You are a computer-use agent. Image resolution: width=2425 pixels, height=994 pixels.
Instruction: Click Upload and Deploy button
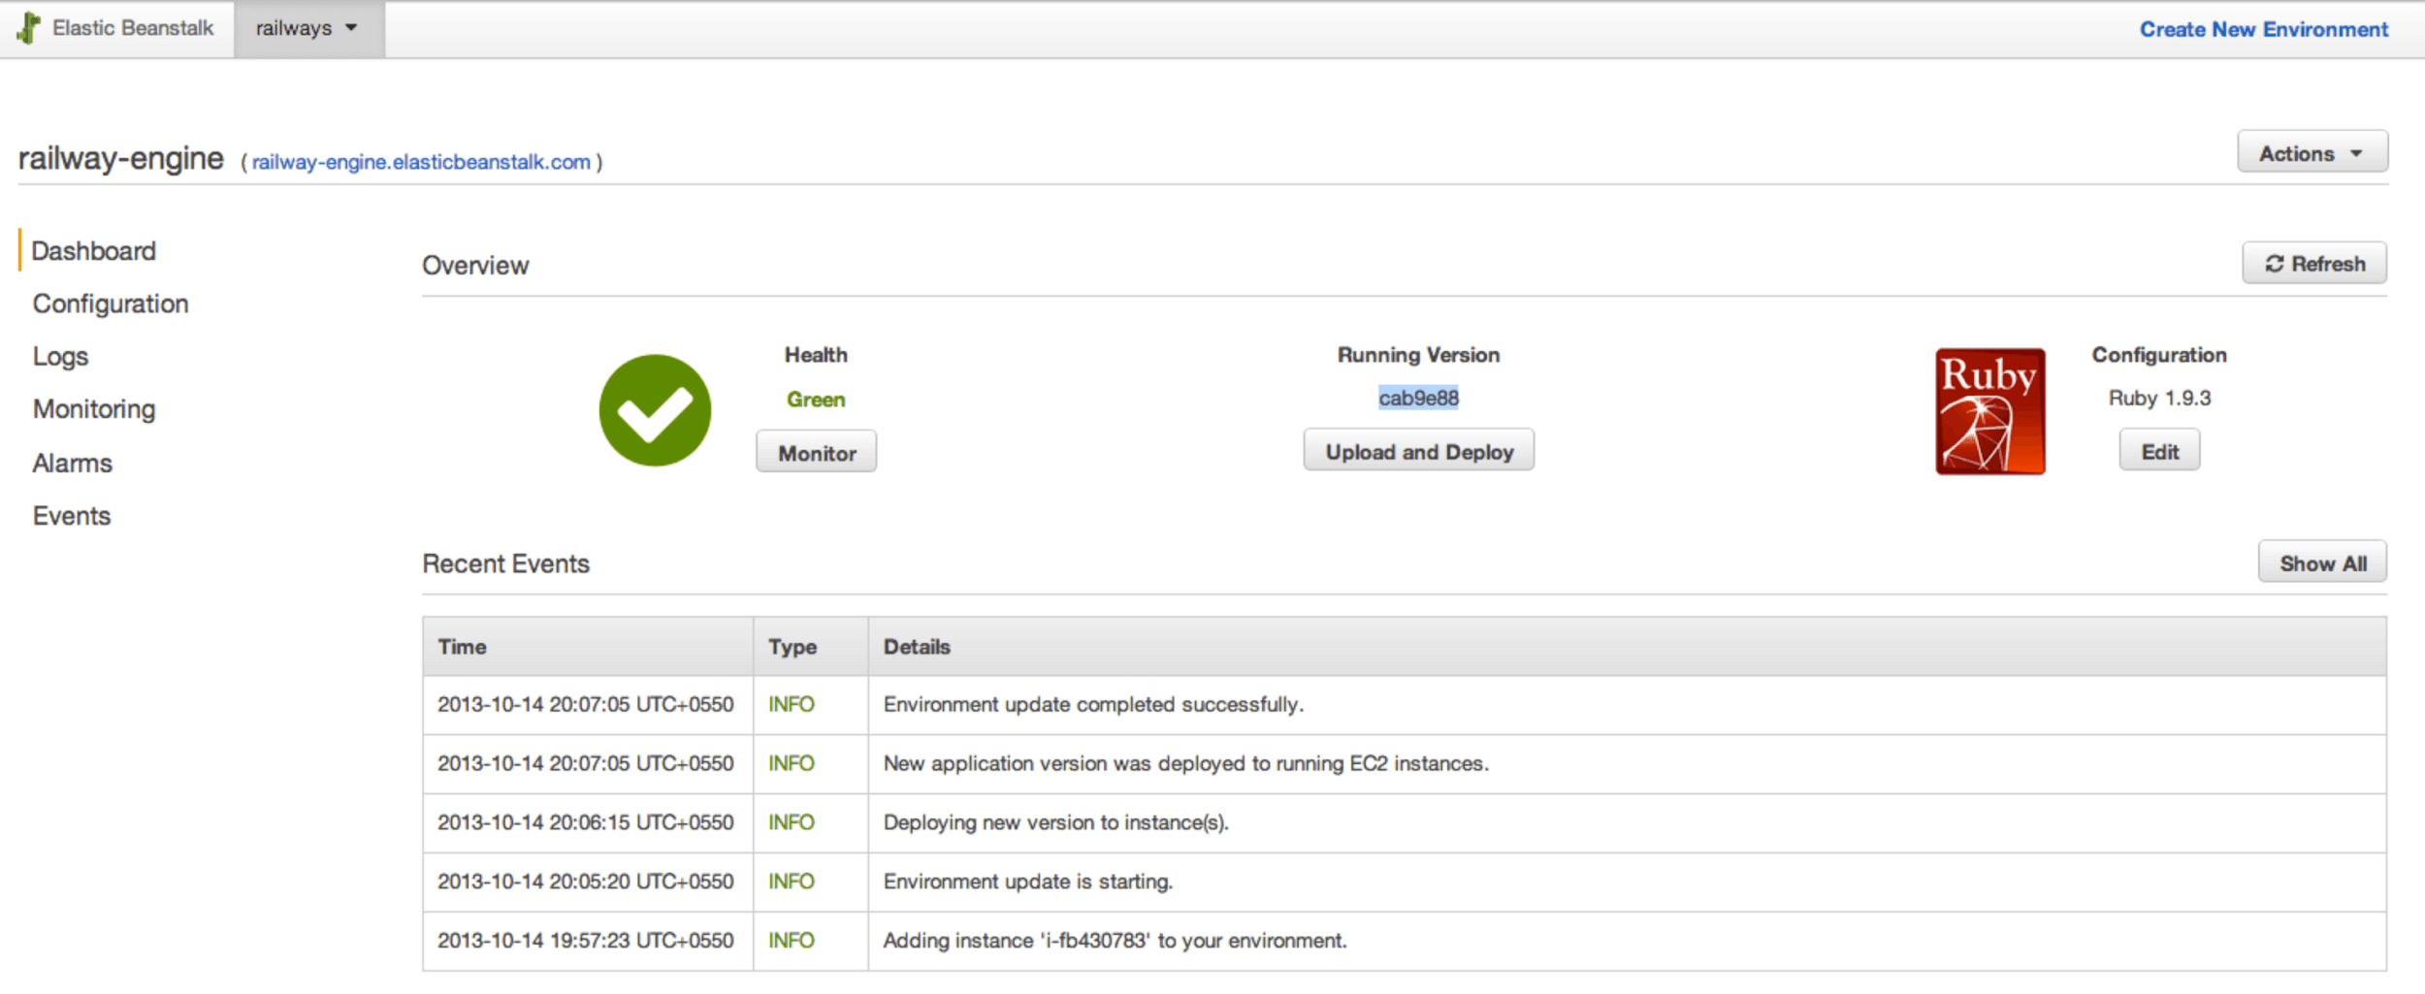pos(1418,452)
